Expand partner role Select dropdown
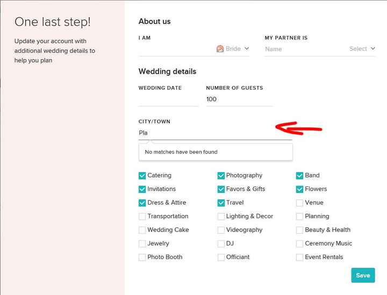Viewport: 387px width, 295px height. point(362,49)
